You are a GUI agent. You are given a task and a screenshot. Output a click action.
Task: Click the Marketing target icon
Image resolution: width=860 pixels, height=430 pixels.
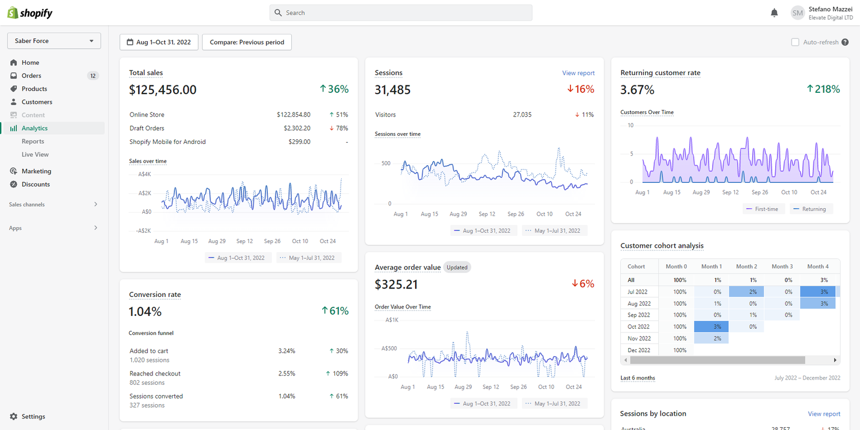(14, 171)
